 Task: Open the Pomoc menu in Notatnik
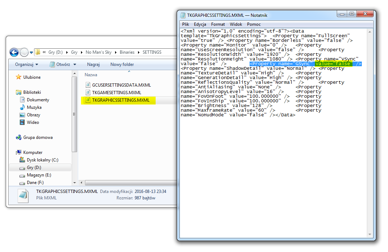[x=254, y=24]
